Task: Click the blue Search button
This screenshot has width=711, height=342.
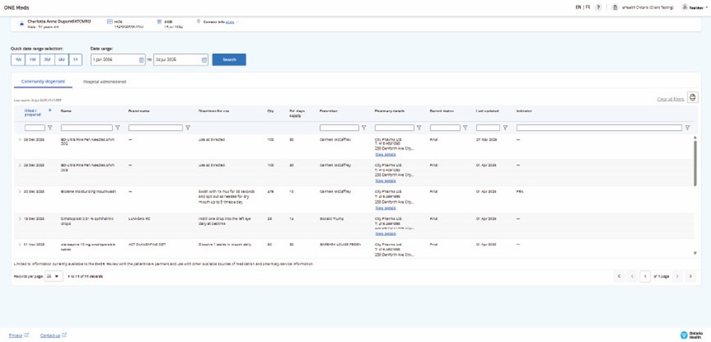Action: tap(229, 60)
